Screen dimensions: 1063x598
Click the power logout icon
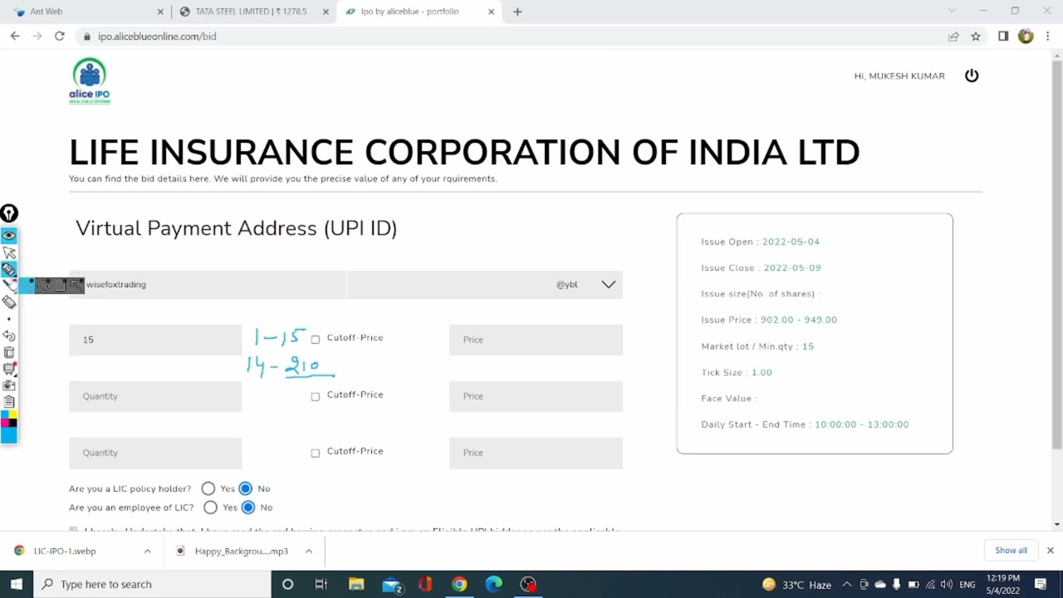pos(972,76)
